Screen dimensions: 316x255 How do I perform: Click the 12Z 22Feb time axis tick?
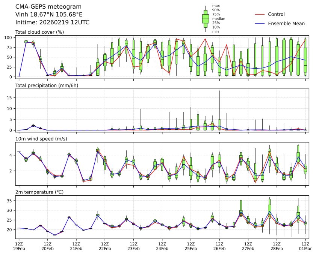pyautogui.click(x=105, y=246)
